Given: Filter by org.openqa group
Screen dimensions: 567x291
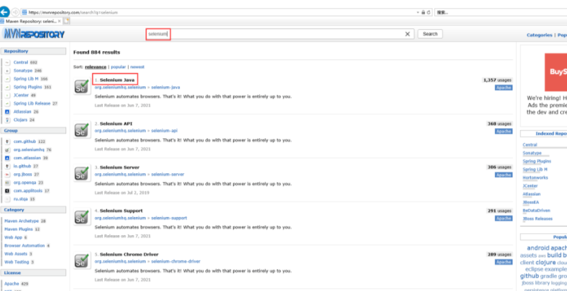Looking at the screenshot, I should [24, 183].
